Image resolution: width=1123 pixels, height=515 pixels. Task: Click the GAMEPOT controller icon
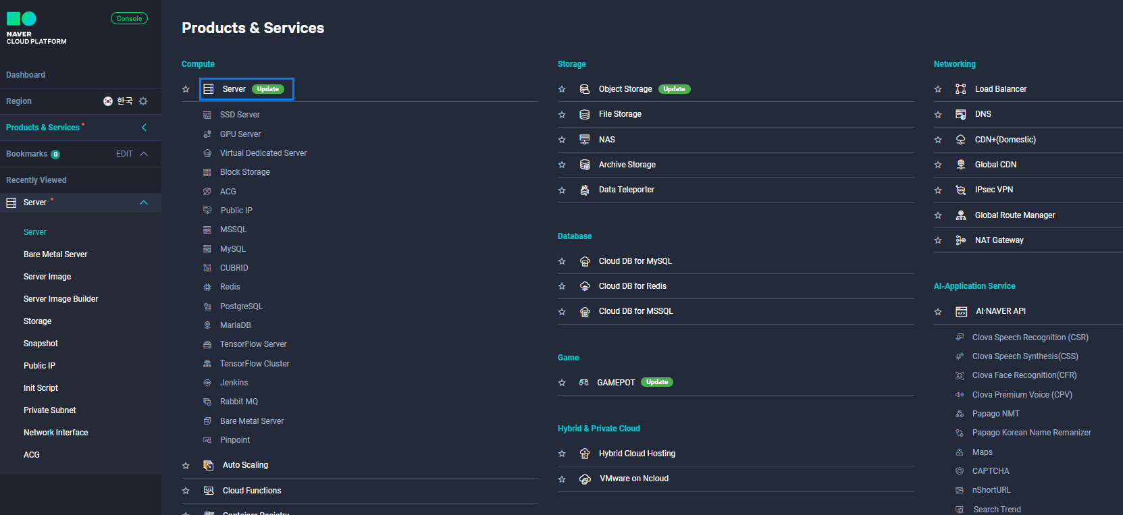584,383
